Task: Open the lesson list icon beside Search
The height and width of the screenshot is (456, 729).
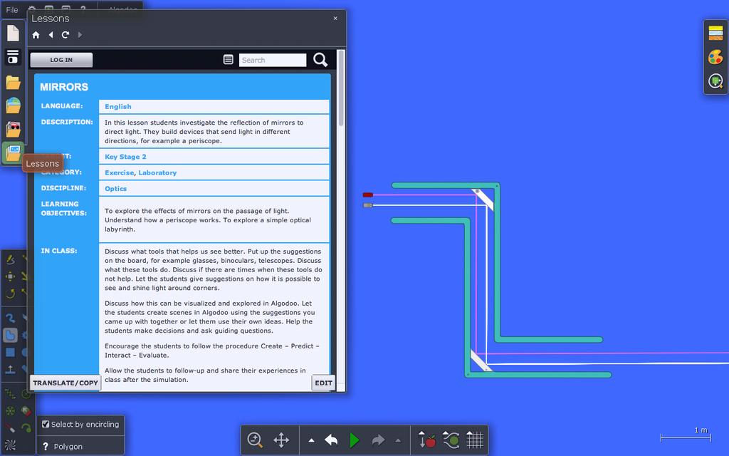Action: [x=229, y=60]
